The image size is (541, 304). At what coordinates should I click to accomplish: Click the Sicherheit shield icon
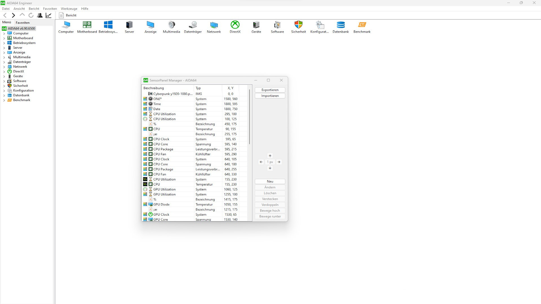(298, 25)
